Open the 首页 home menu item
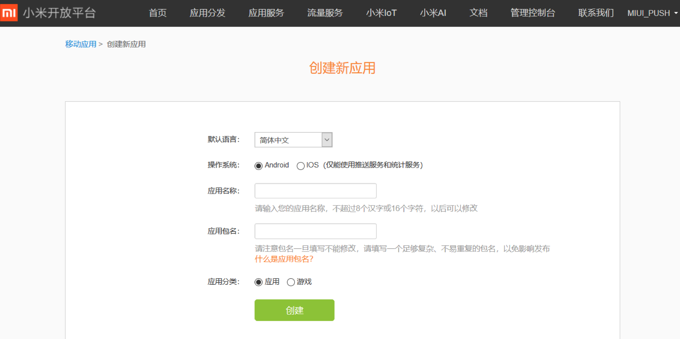 tap(158, 13)
